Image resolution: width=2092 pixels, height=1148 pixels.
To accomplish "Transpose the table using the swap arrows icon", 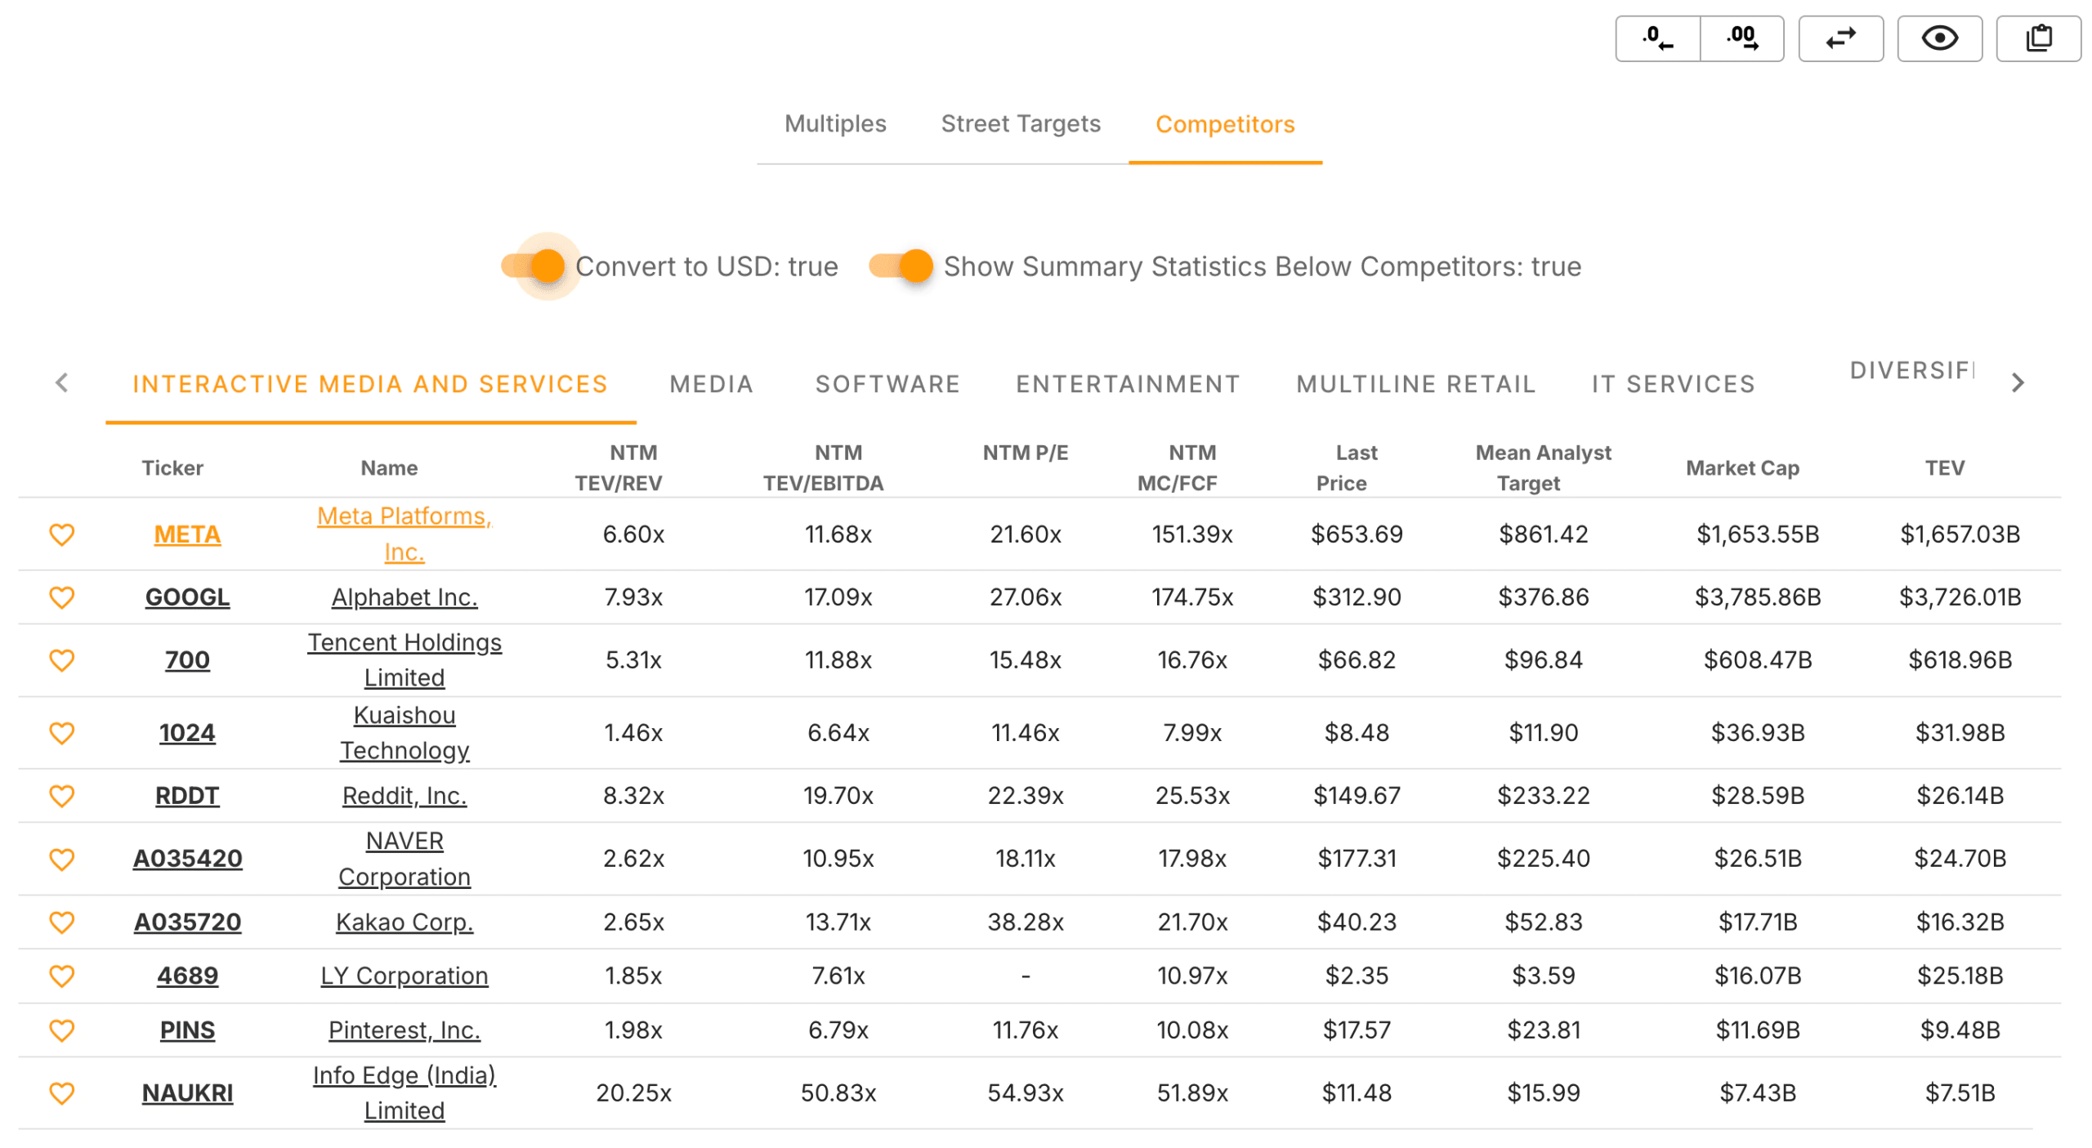I will coord(1841,38).
